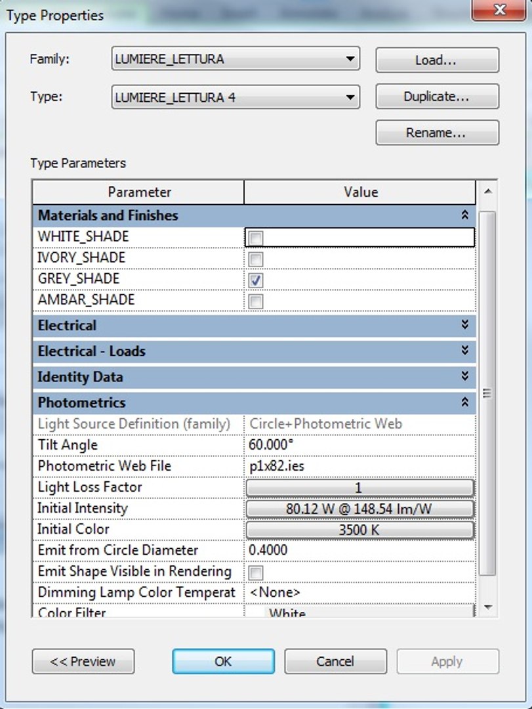Expand the Identity Data section

464,377
